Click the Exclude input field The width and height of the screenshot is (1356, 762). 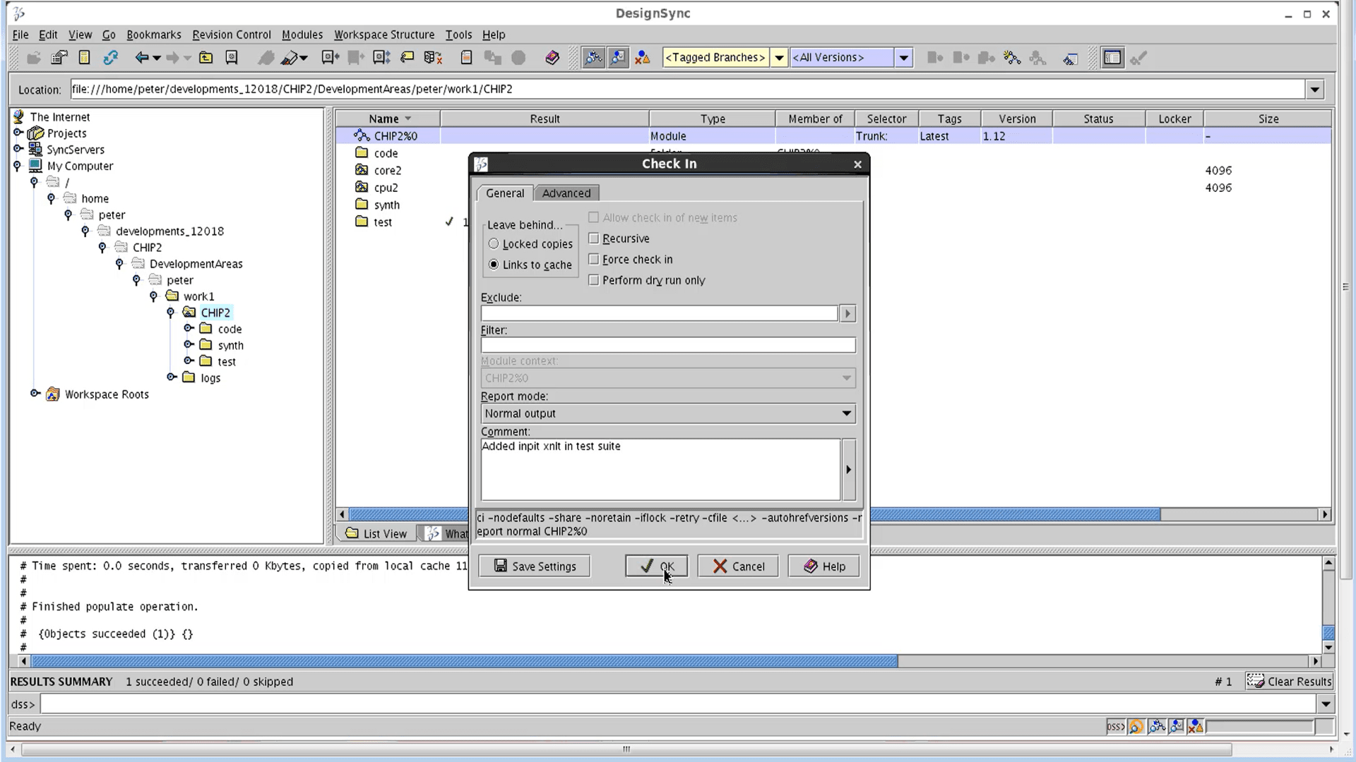point(659,313)
